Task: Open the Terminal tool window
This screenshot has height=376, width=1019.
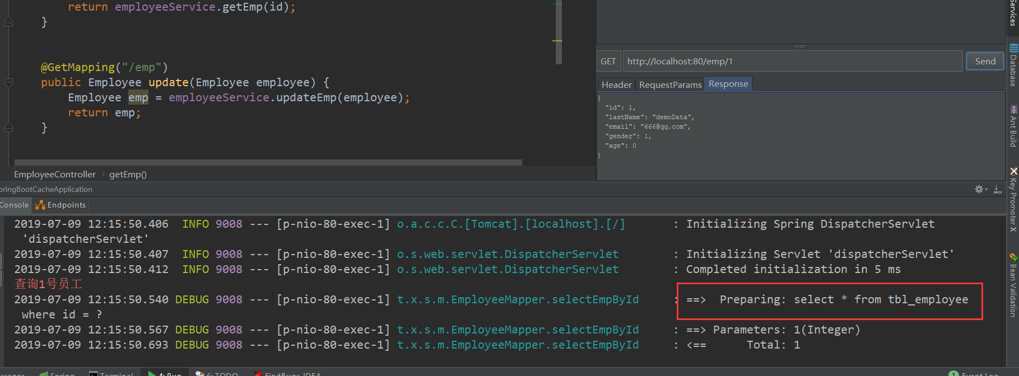Action: pos(111,373)
